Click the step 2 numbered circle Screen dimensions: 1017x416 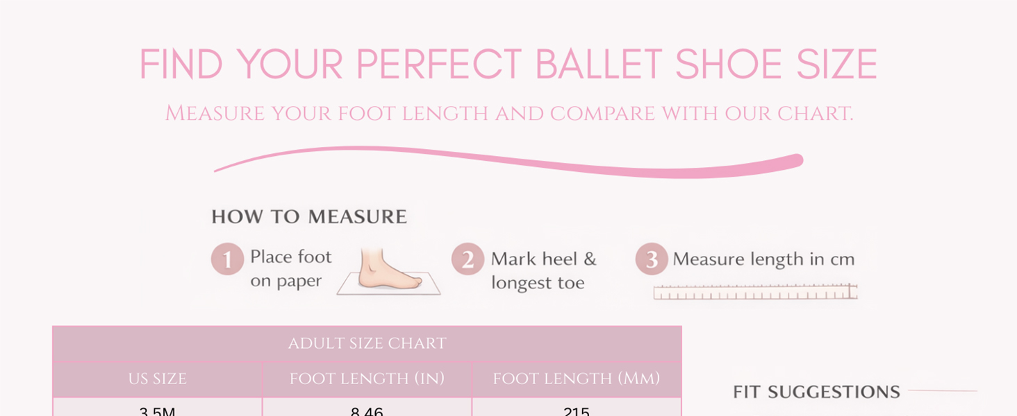click(468, 260)
